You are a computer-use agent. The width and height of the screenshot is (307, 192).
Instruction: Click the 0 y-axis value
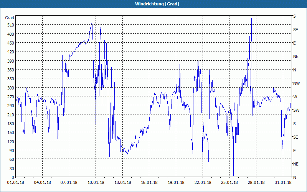tap(13, 177)
